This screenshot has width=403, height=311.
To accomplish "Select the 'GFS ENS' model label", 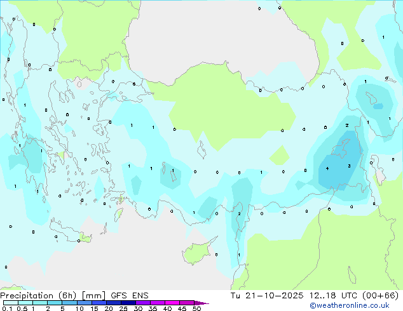I will click(130, 296).
